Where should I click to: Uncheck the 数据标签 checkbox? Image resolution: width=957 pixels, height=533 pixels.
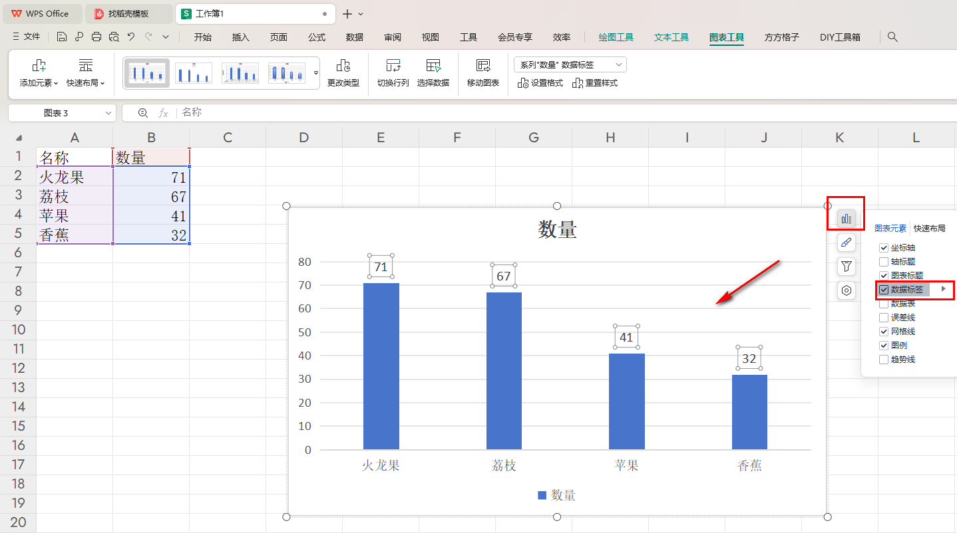(x=884, y=290)
